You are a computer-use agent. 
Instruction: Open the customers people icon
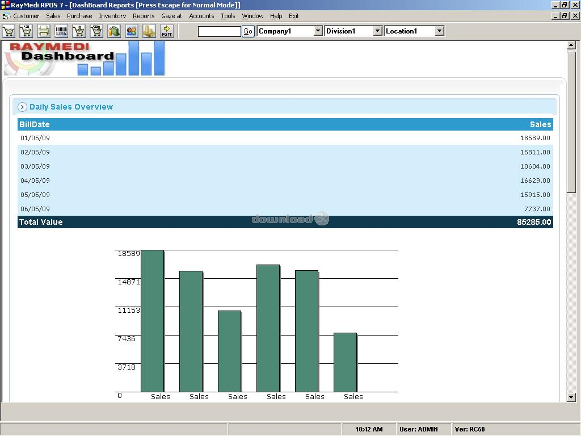pos(132,31)
